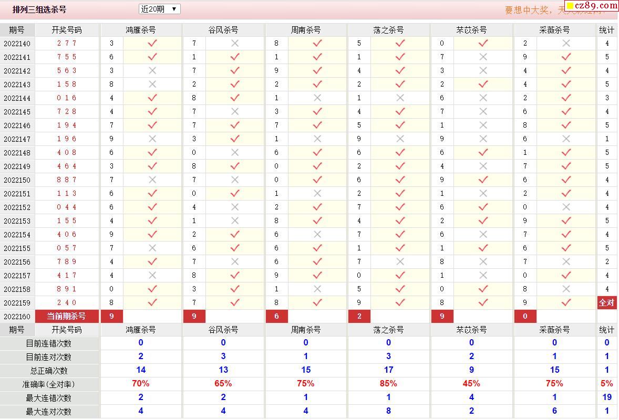Click the 周南杀号 cross mark in row 2022151
Viewport: 619px width, 420px height.
coord(317,193)
